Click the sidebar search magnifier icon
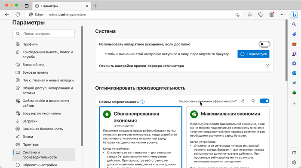Image resolution: width=301 pixels, height=168 pixels. [294, 24]
